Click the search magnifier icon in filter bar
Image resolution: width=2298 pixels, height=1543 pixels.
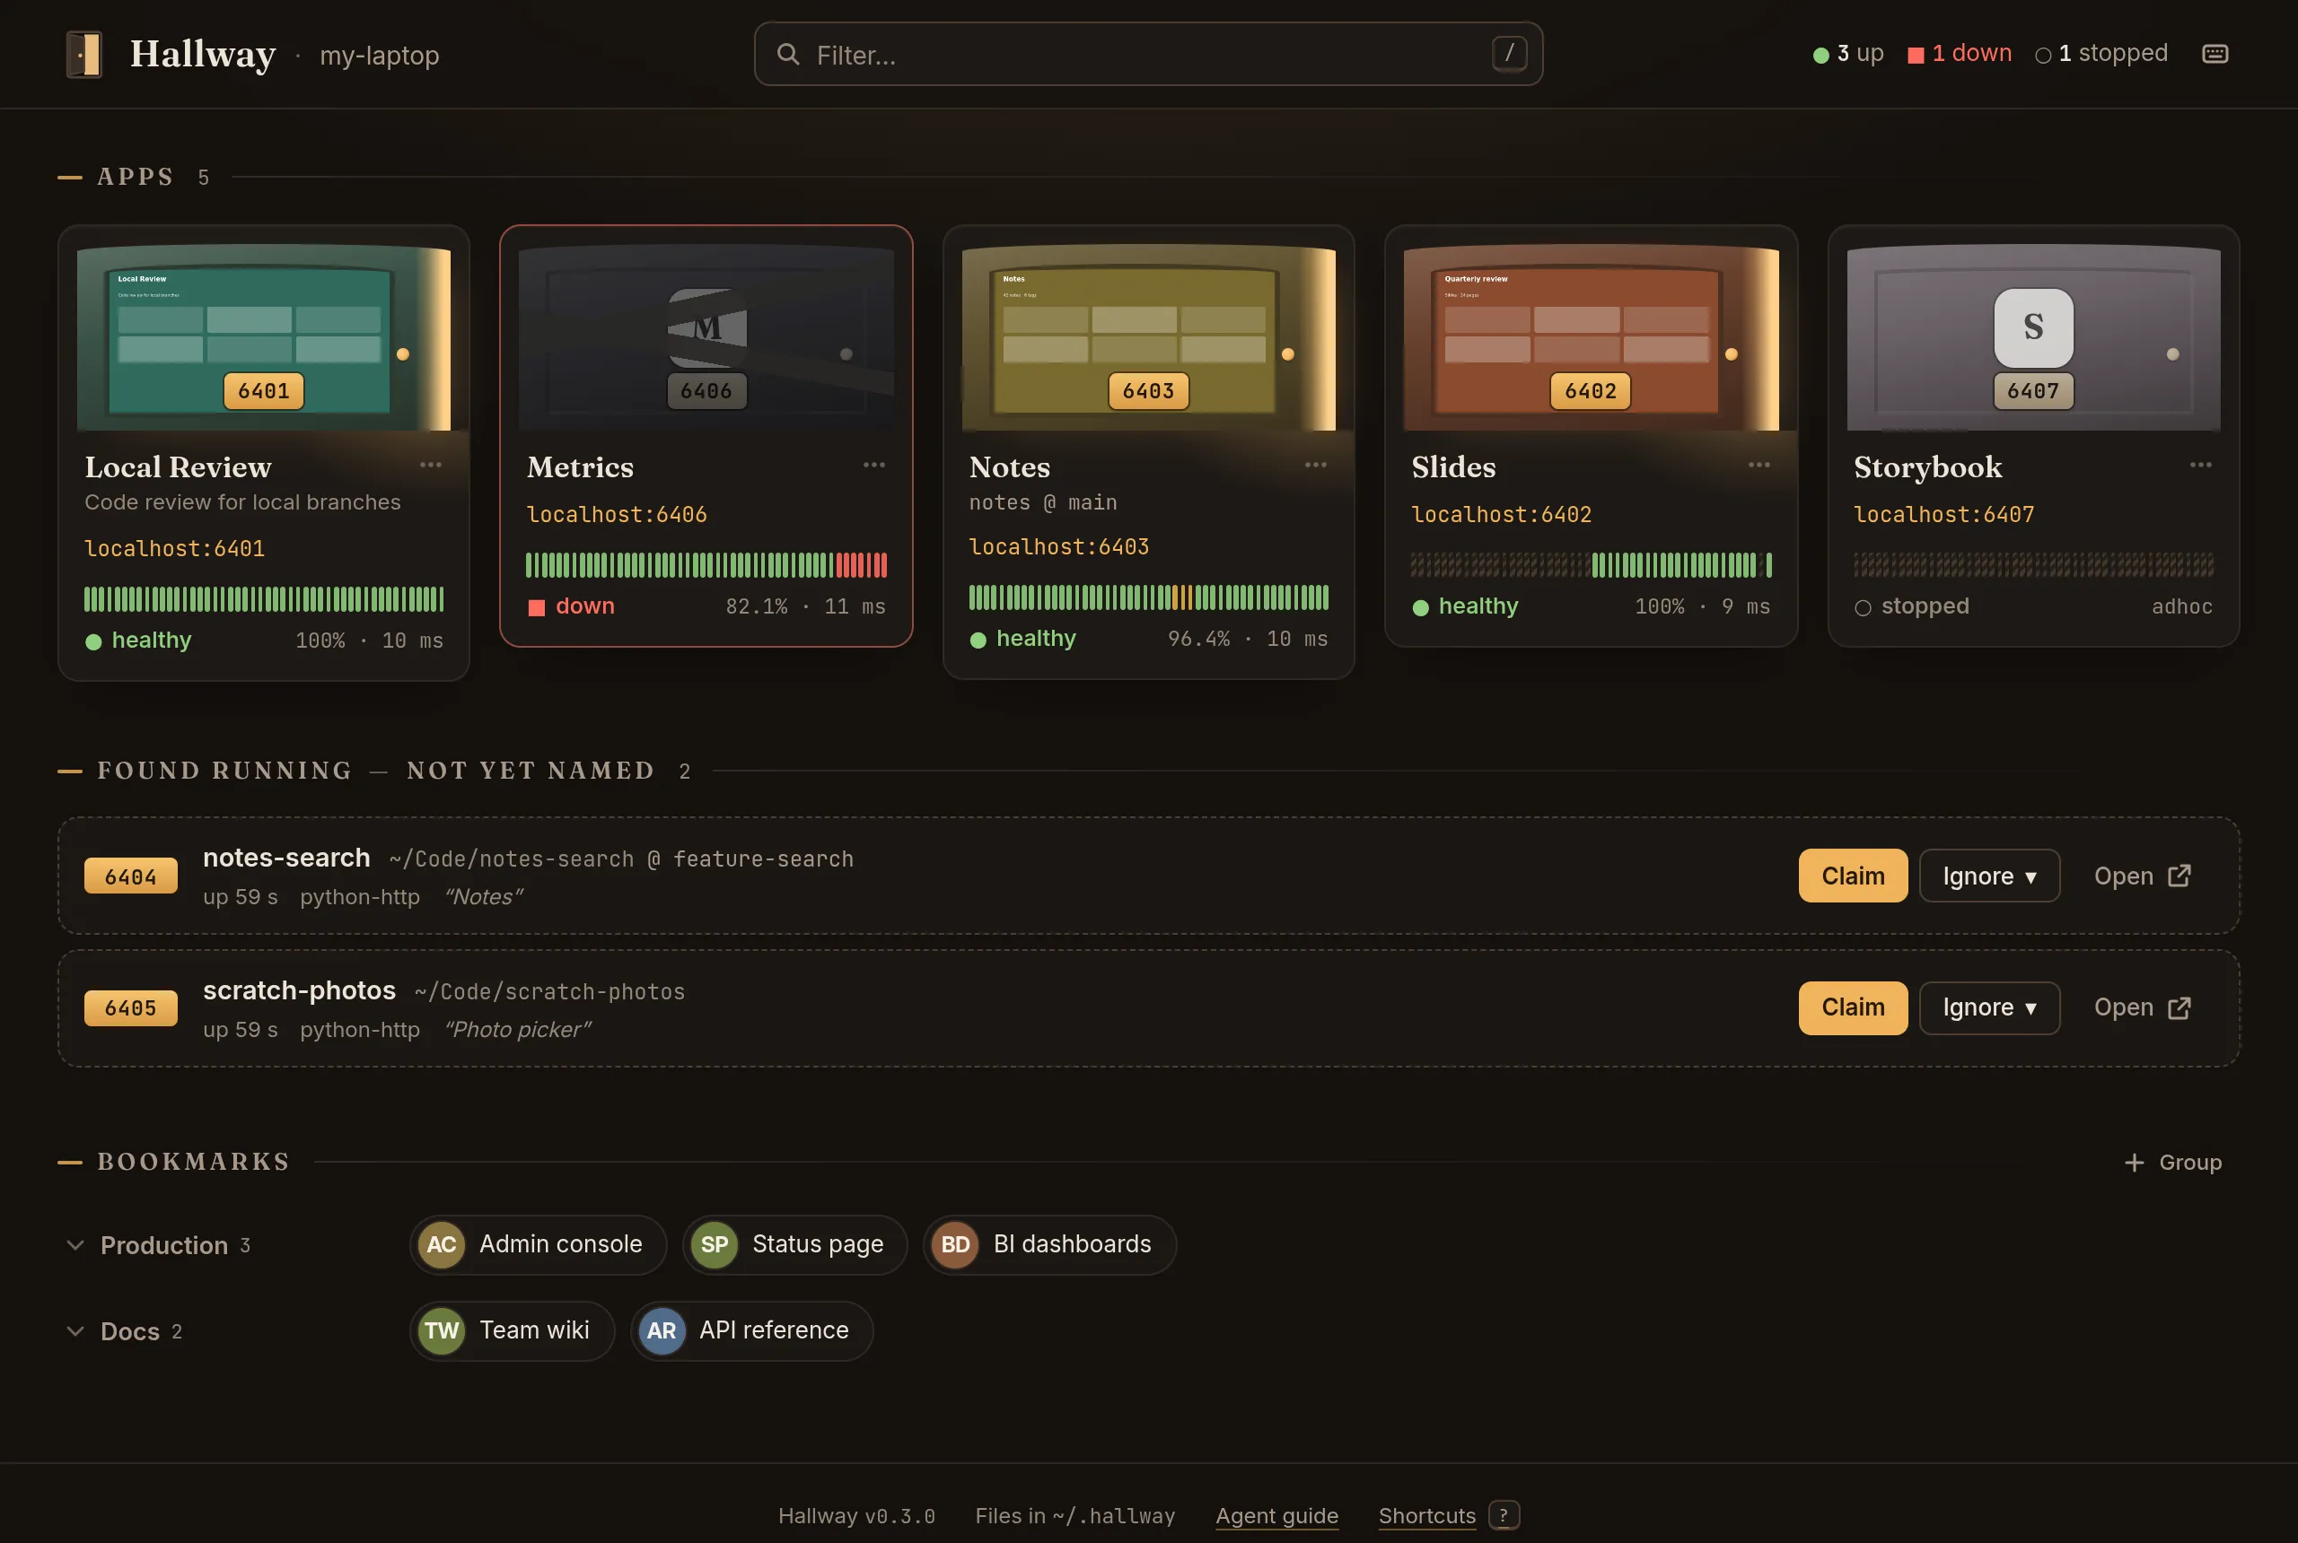tap(787, 54)
